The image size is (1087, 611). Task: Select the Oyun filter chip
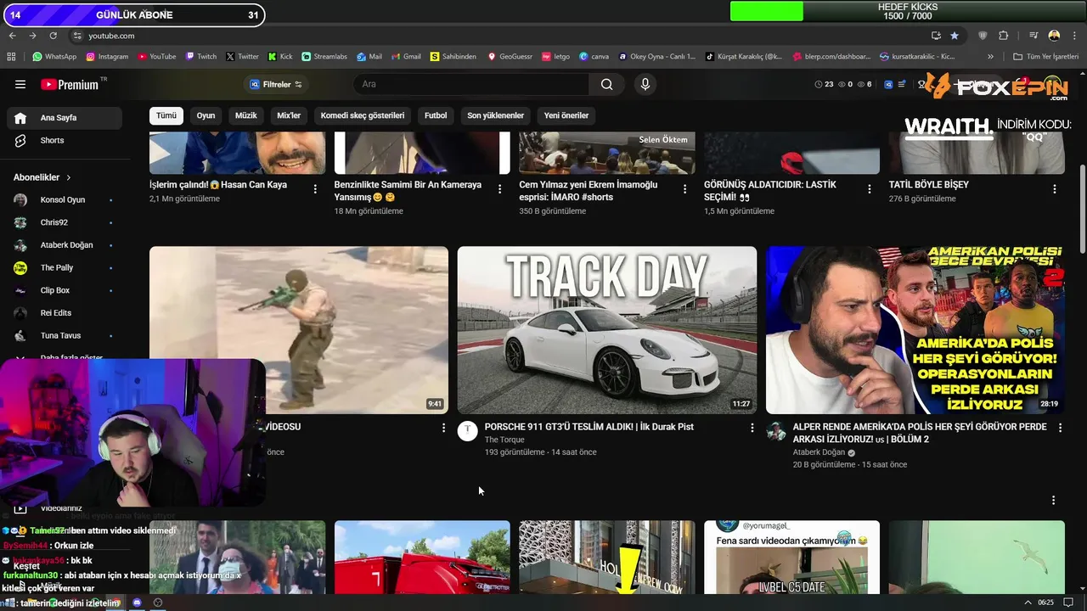coord(206,115)
